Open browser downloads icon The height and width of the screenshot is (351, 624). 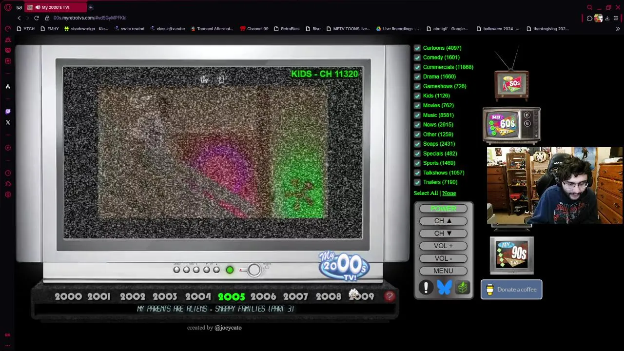(x=607, y=18)
